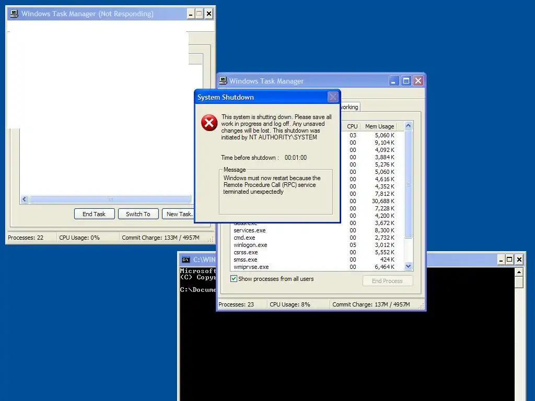Click the command prompt scrollbar up arrow
Image resolution: width=535 pixels, height=401 pixels.
(x=519, y=272)
